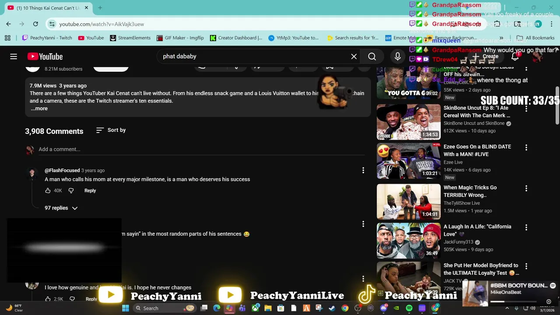Open Creator Dashboard bookmark
Screen dimensions: 560x315
coord(236,38)
